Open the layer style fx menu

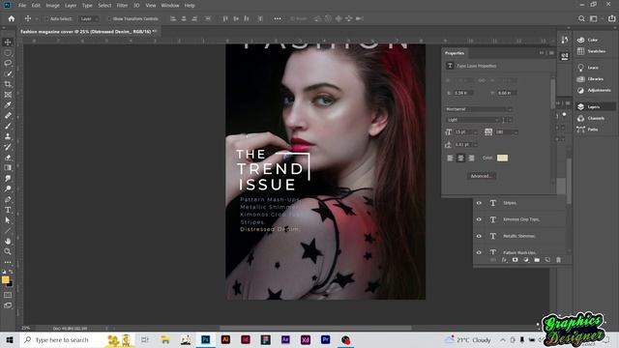(x=504, y=260)
